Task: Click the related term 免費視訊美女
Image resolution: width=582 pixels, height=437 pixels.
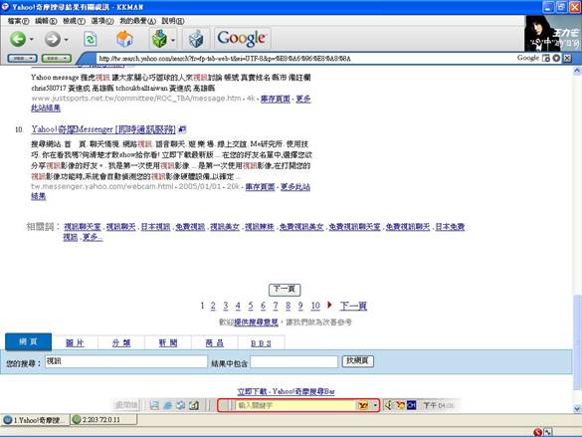Action: click(x=301, y=227)
